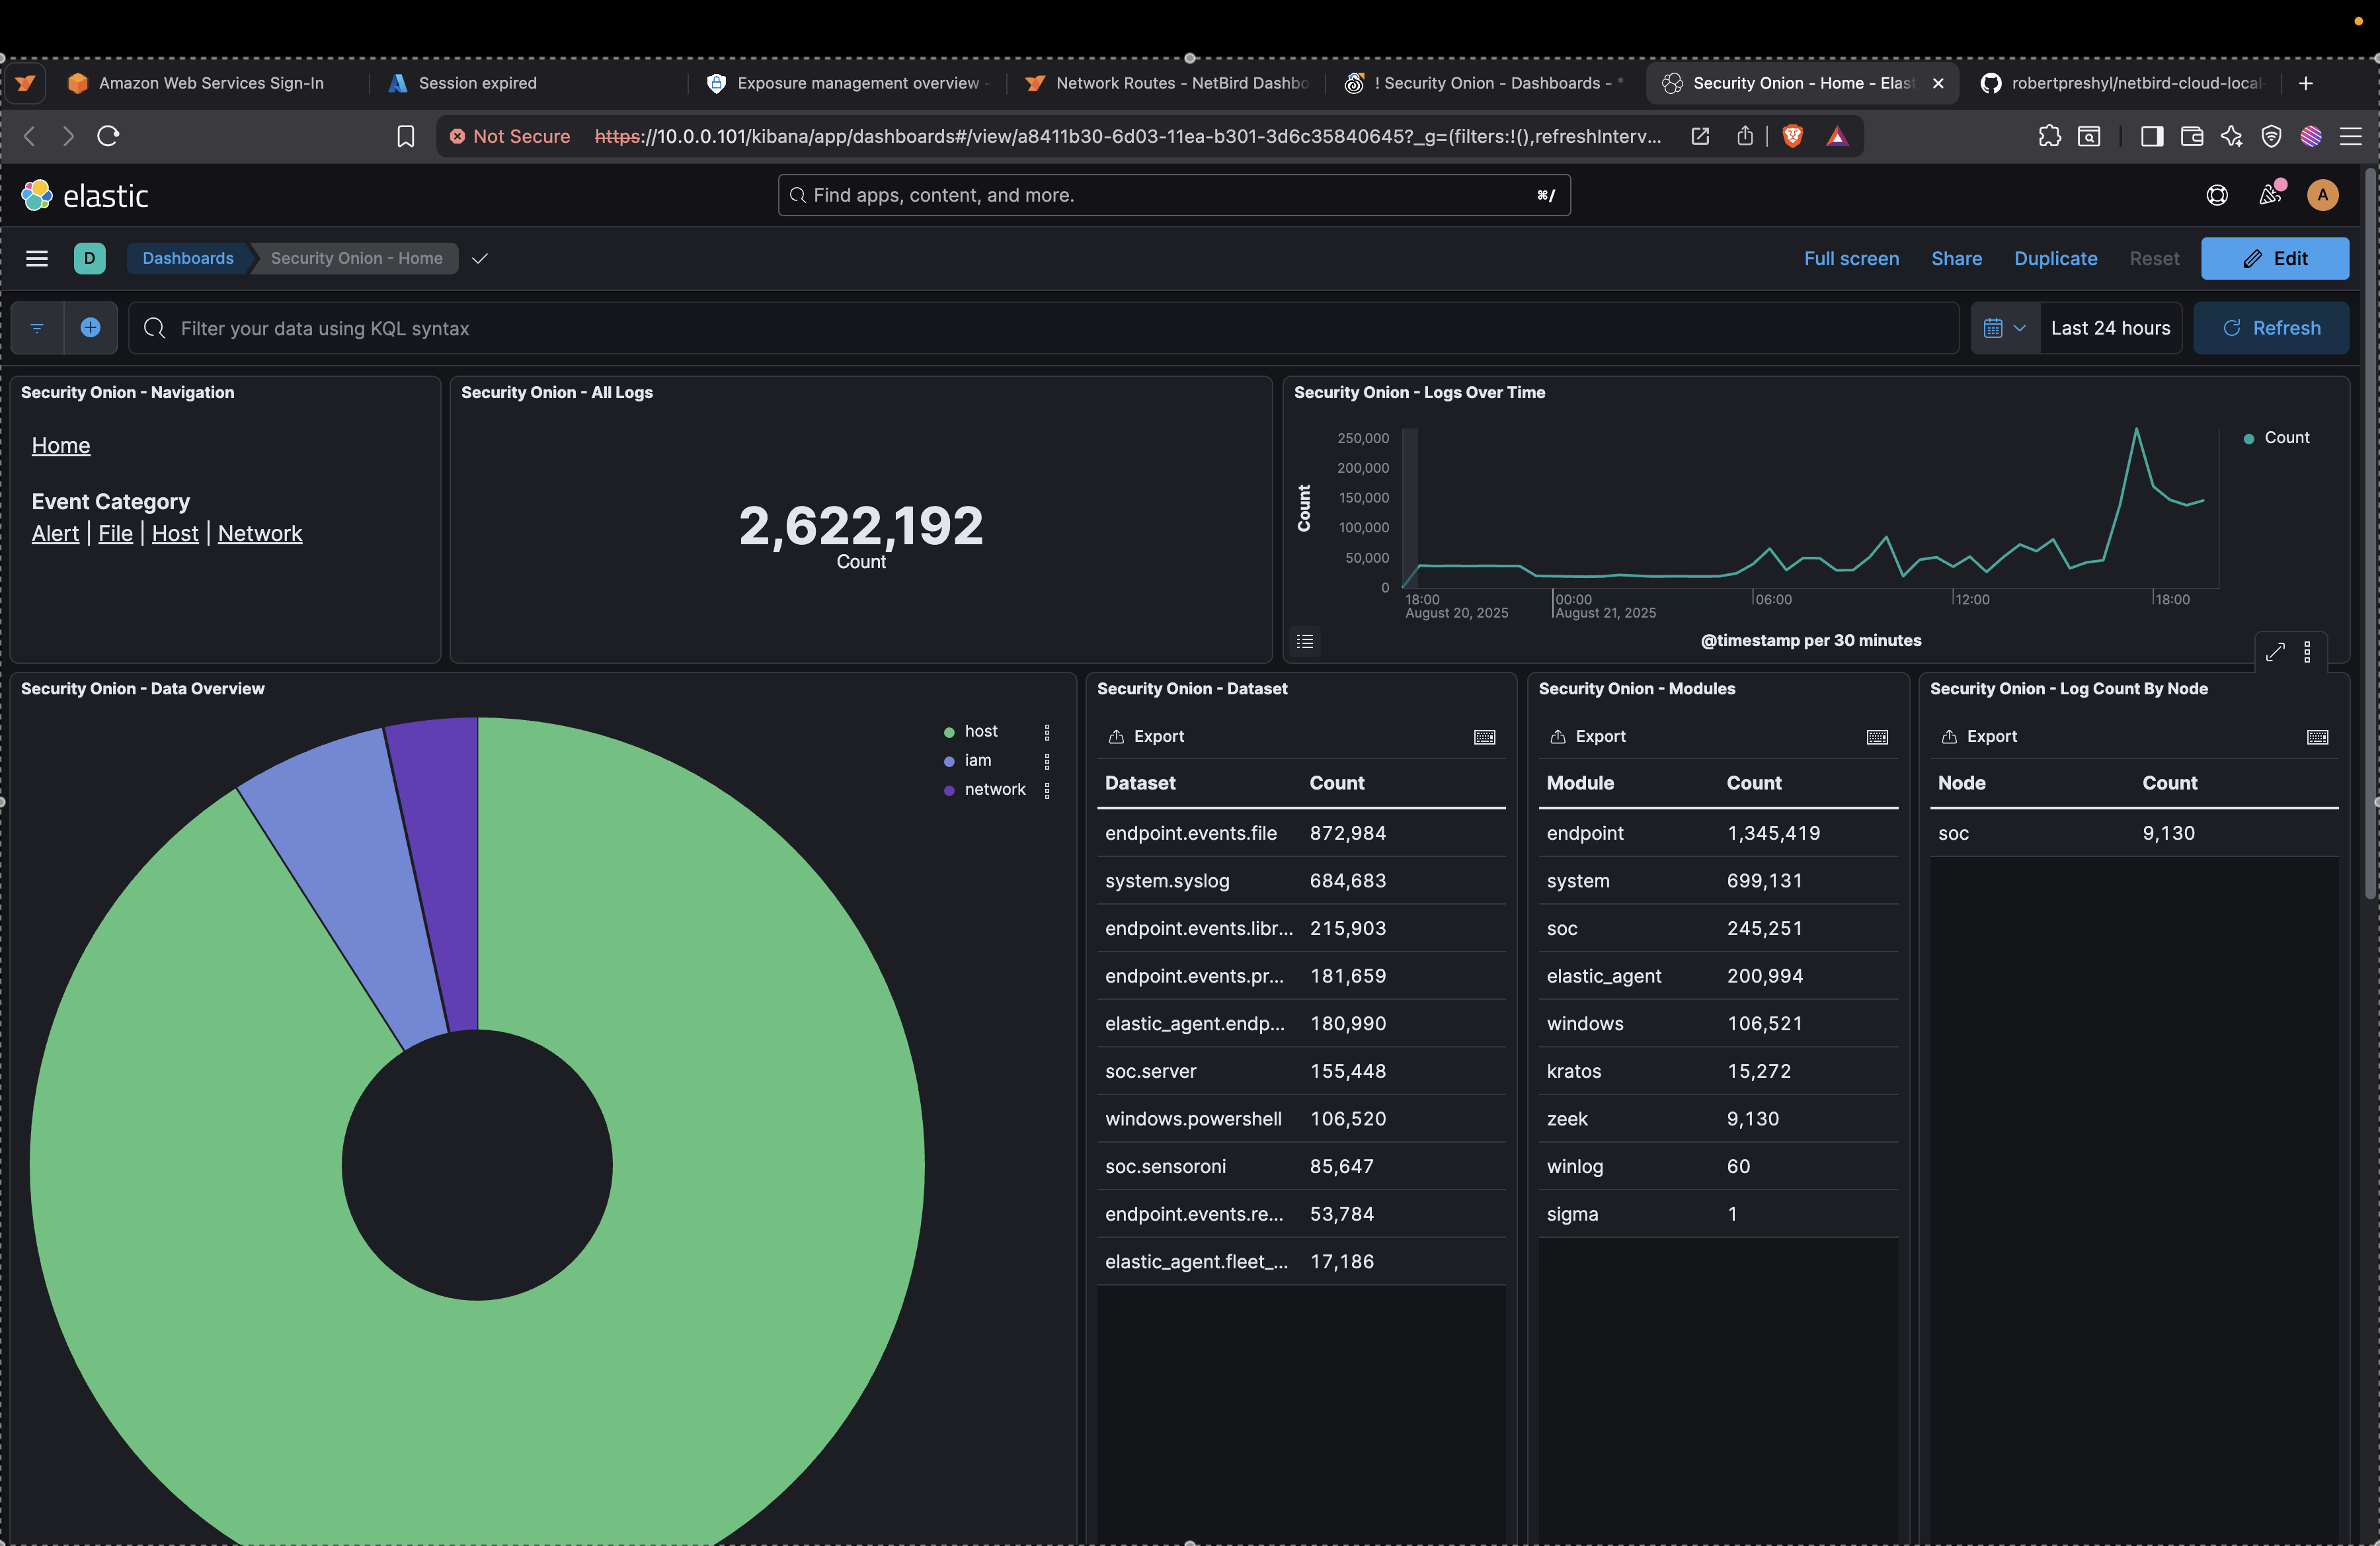Viewport: 2380px width, 1546px height.
Task: Toggle the chart legend list icon
Action: click(1305, 641)
